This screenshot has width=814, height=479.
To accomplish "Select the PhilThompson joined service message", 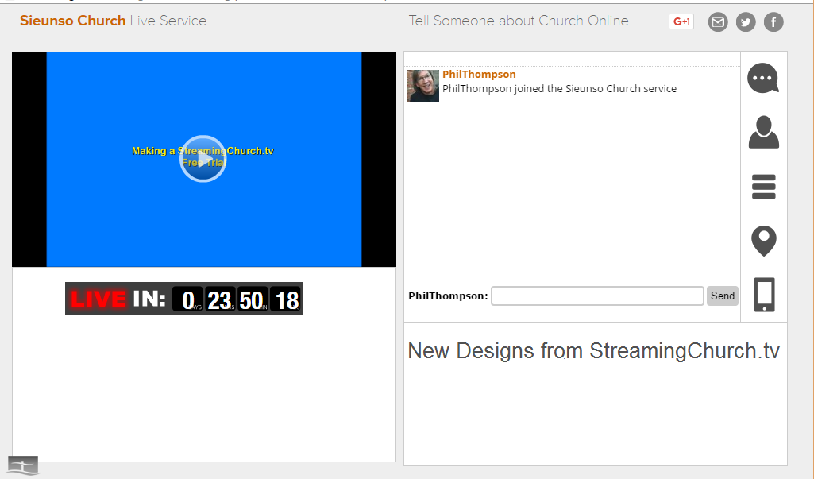I will tap(559, 89).
